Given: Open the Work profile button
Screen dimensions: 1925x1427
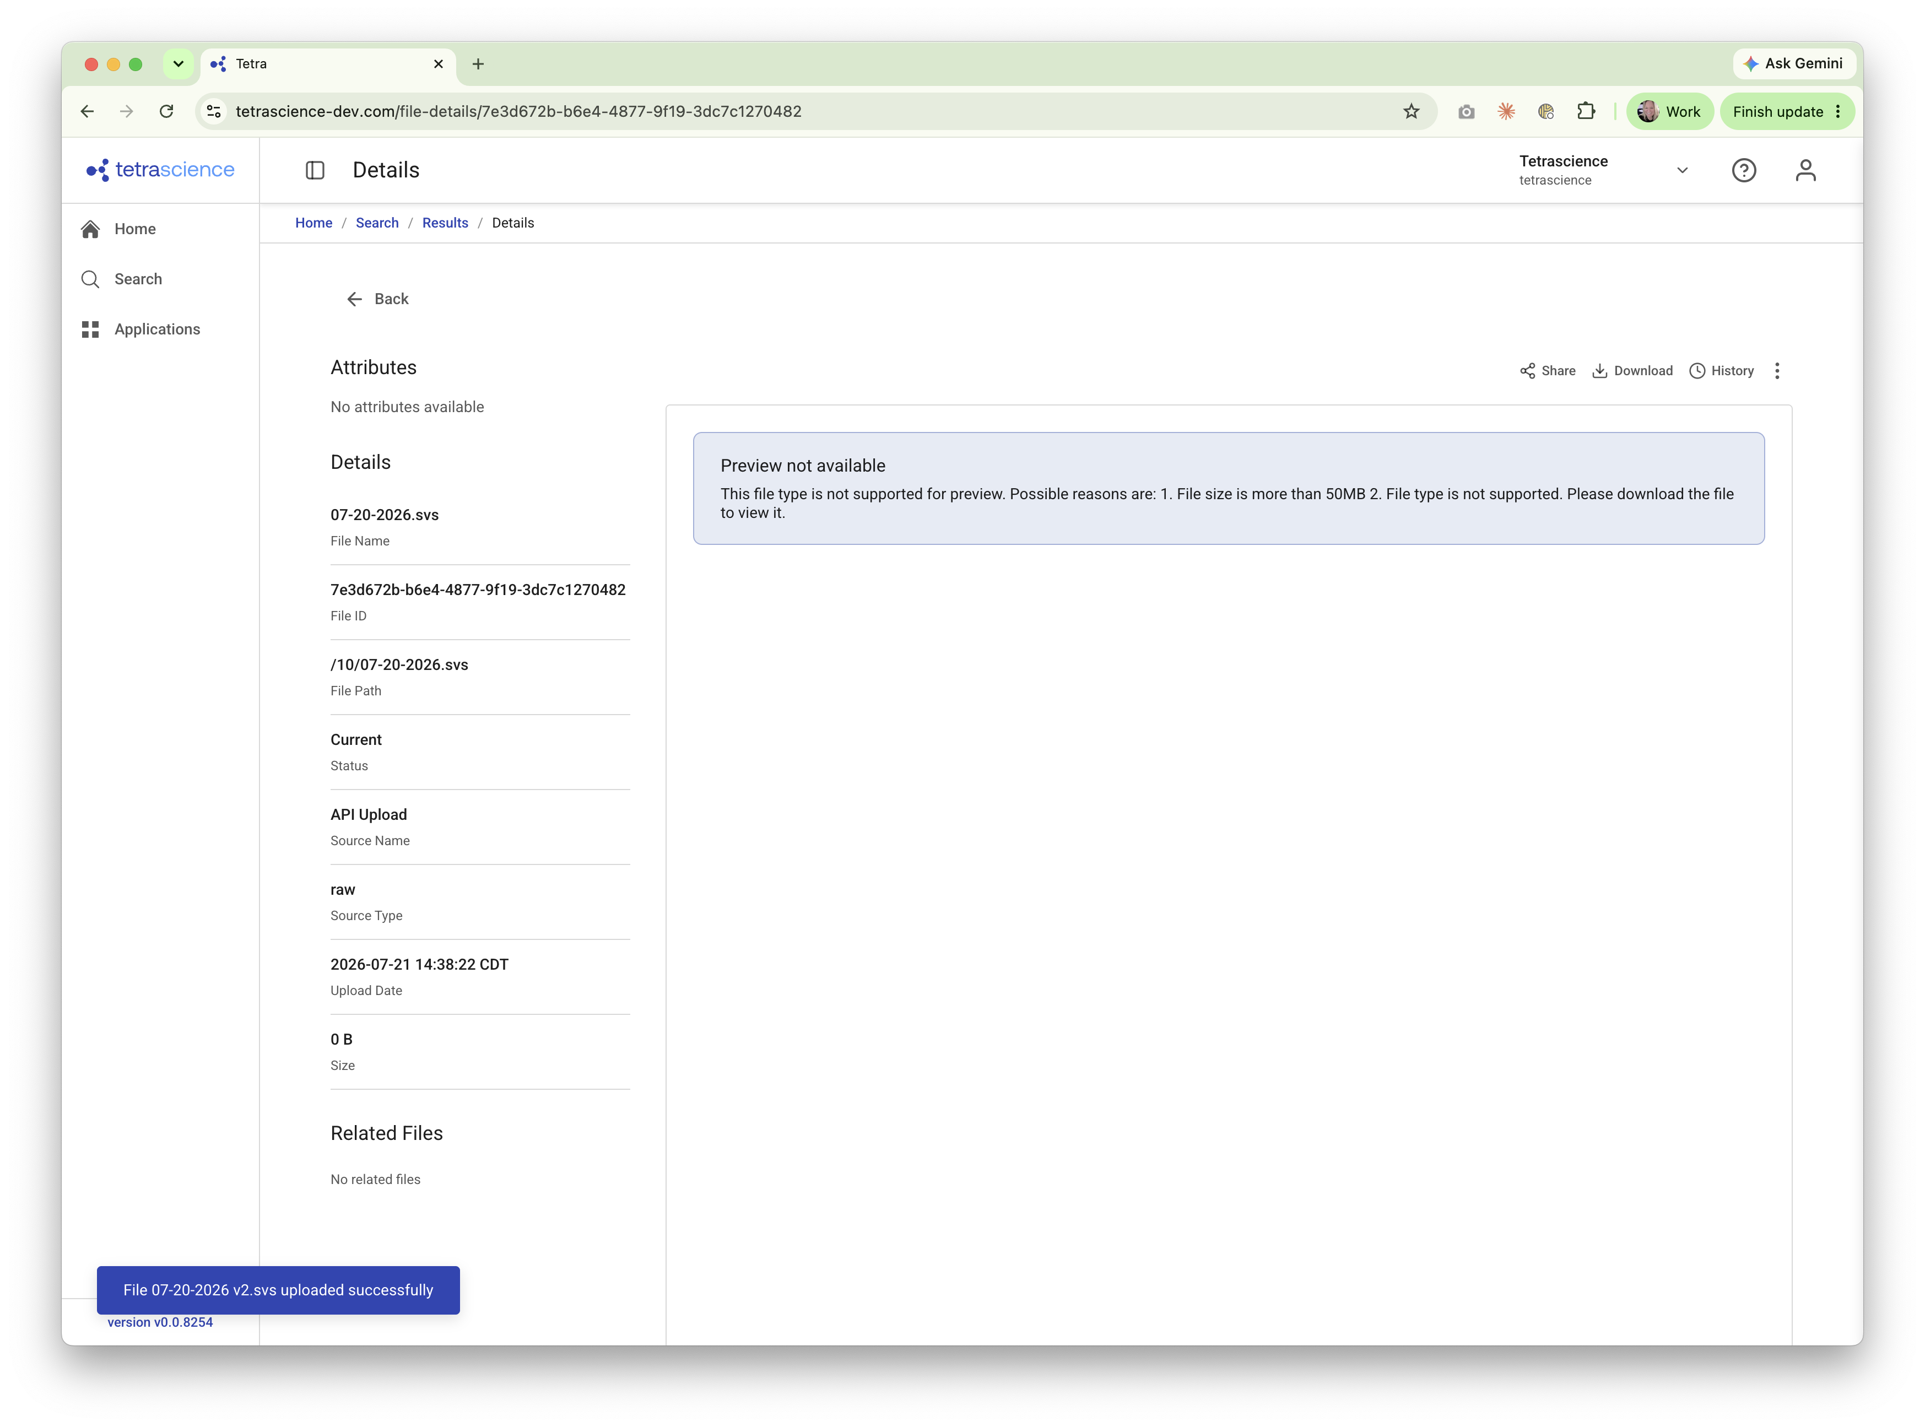Looking at the screenshot, I should (1669, 111).
